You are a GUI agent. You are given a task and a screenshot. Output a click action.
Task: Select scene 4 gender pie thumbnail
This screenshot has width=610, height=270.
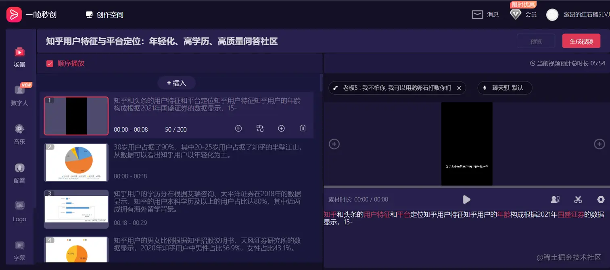point(76,249)
